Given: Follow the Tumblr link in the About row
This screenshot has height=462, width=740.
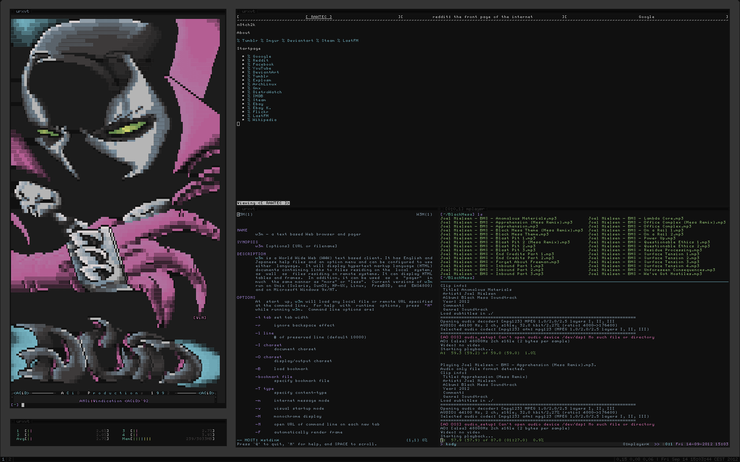Looking at the screenshot, I should coord(250,40).
